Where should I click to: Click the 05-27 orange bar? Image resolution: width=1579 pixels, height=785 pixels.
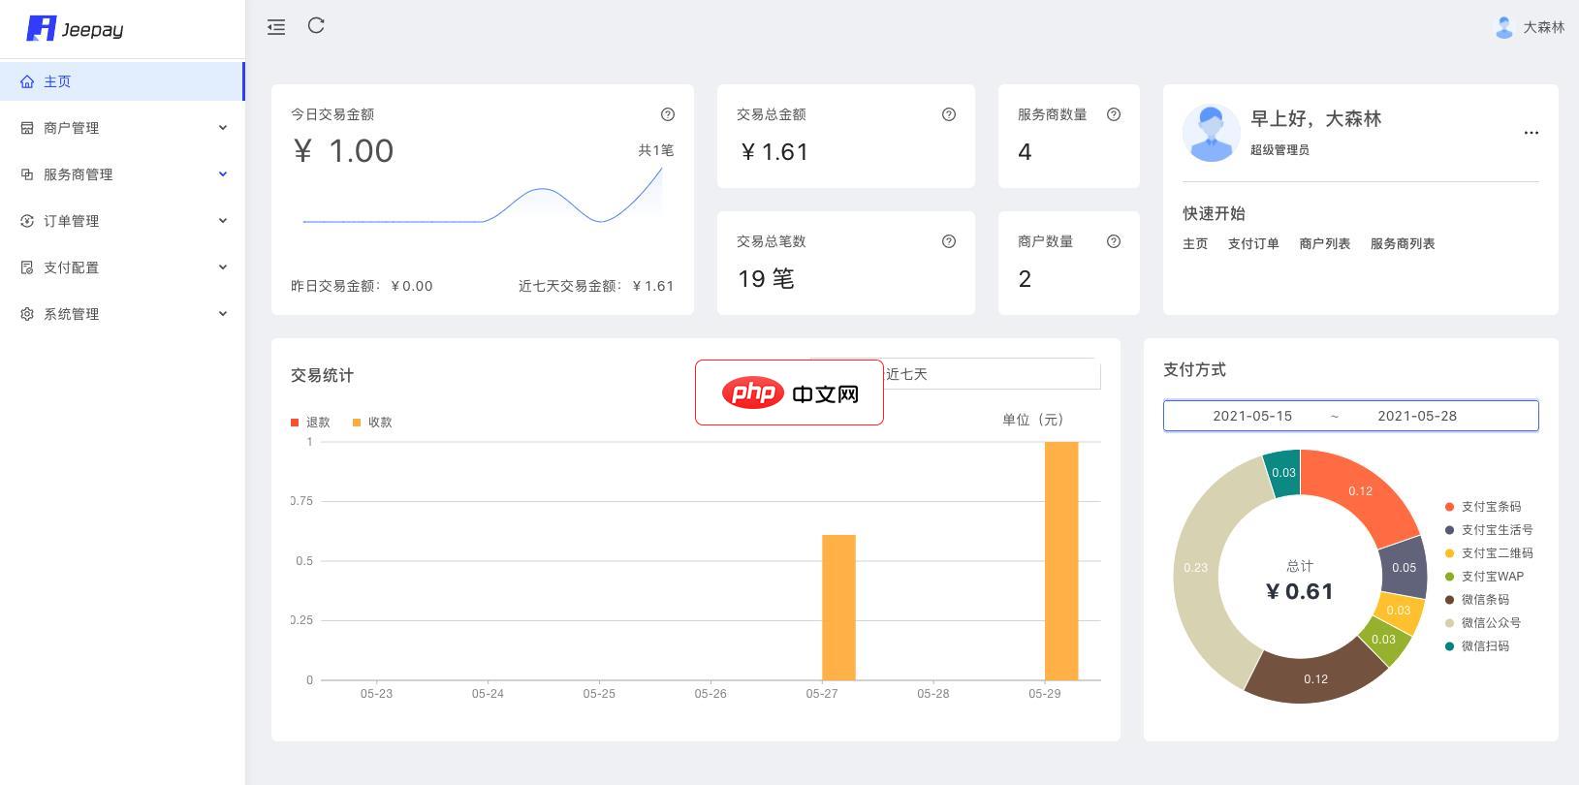[838, 608]
